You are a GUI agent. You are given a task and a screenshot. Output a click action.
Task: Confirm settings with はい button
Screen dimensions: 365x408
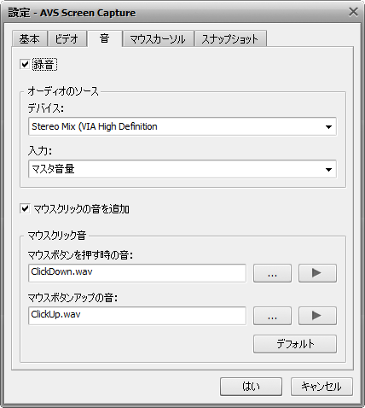251,387
